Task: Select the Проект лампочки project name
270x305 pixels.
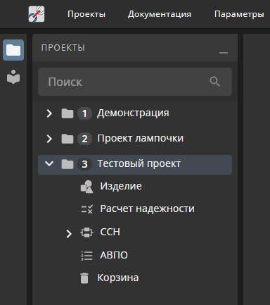Action: (141, 138)
